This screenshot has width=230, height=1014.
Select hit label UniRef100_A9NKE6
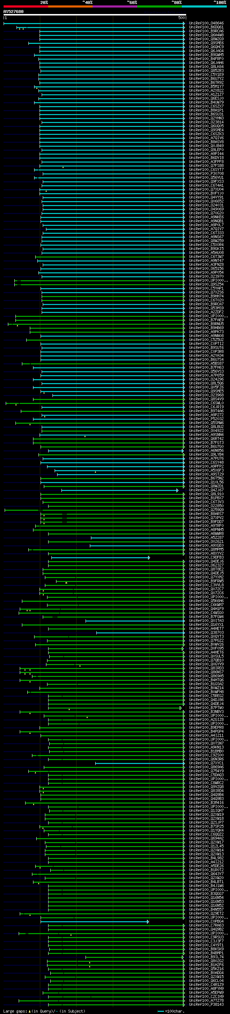tap(206, 217)
